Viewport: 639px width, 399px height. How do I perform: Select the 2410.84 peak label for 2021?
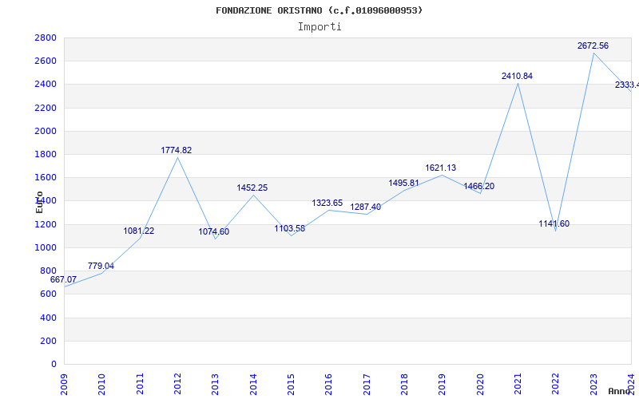tap(517, 76)
